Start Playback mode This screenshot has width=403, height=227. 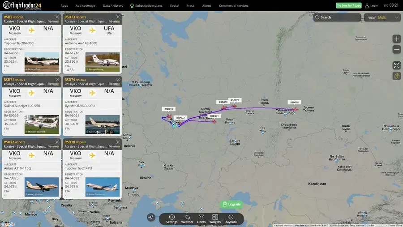[x=231, y=219]
